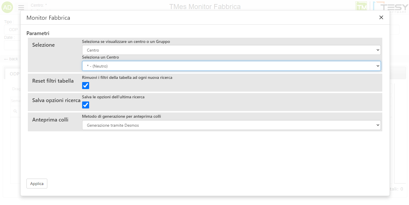Click the back link
The width and height of the screenshot is (409, 205).
pyautogui.click(x=11, y=59)
